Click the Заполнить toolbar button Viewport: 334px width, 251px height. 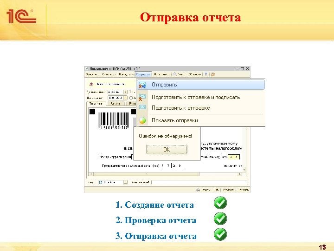coord(92,74)
